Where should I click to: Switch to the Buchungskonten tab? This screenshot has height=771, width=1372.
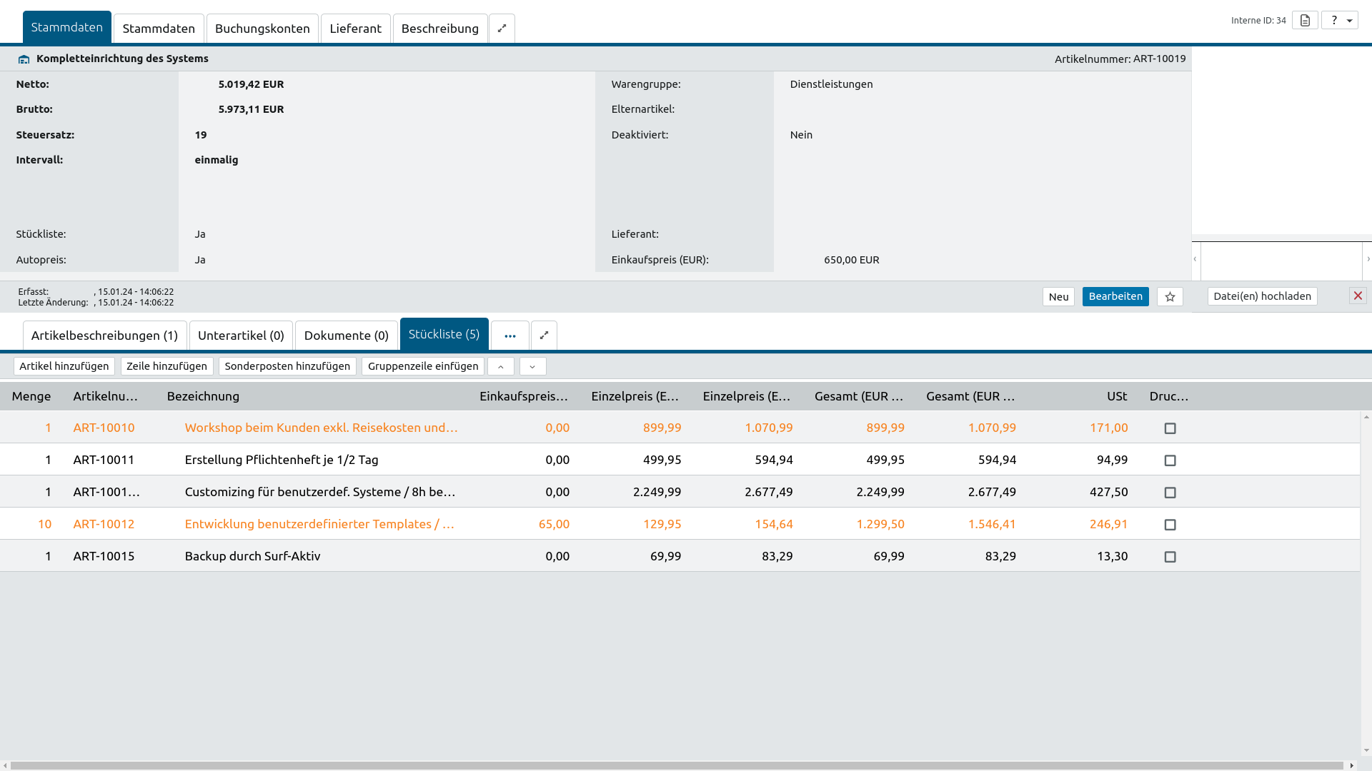(x=262, y=29)
